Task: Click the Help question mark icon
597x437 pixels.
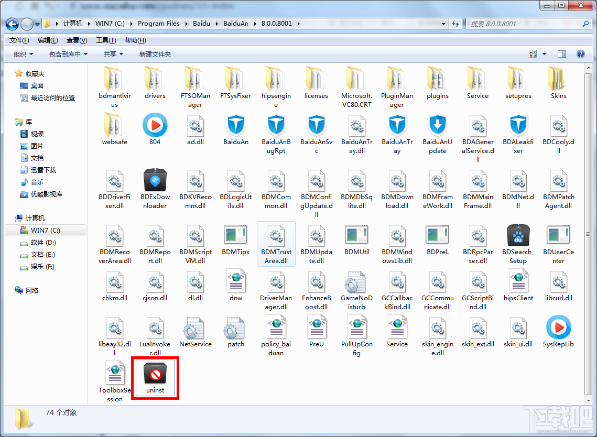Action: tap(580, 54)
